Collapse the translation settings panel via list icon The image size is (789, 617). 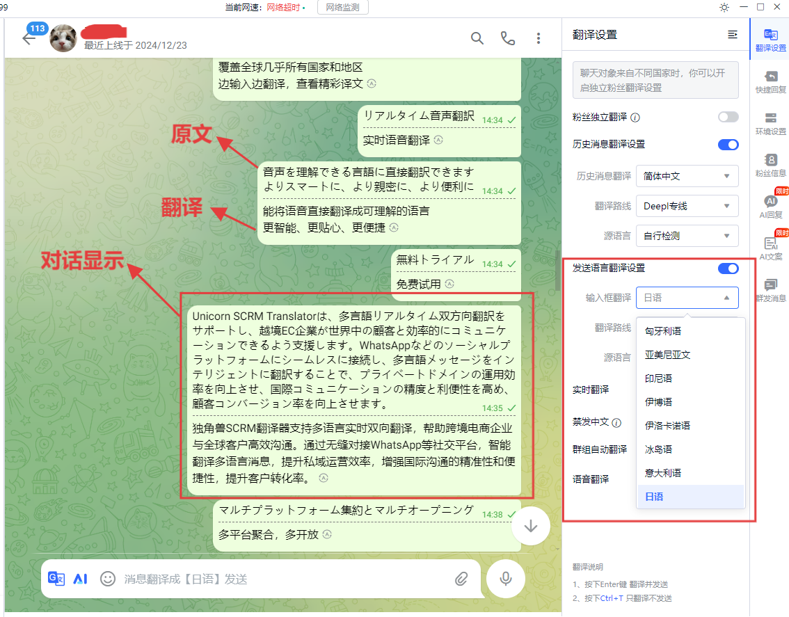point(733,34)
